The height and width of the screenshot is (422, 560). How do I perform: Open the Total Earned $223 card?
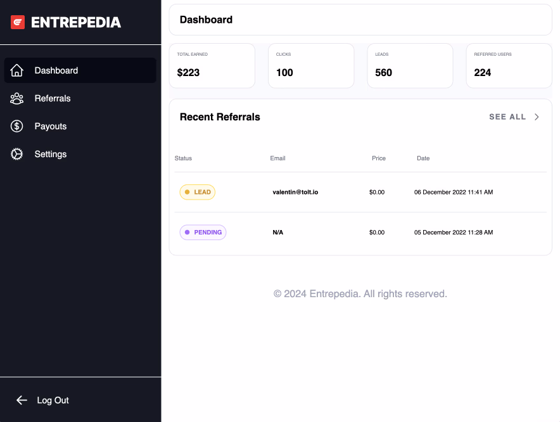tap(212, 66)
